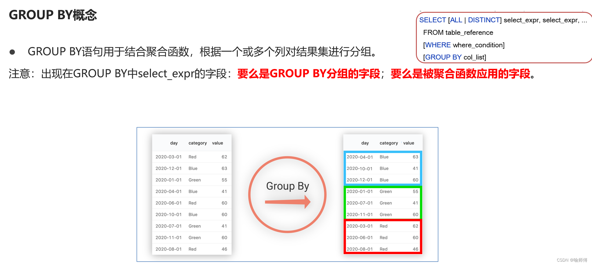Click "Blue" in grouped table's 2020-12-01 row
The image size is (592, 265).
pos(384,180)
